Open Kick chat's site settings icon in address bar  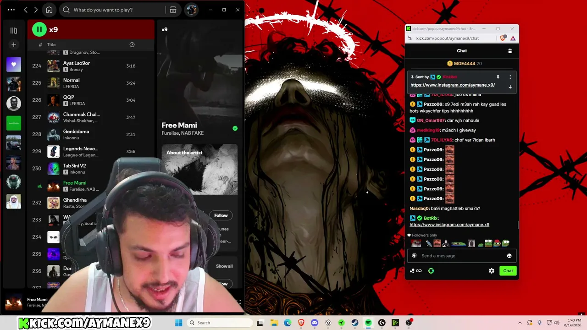coord(410,38)
